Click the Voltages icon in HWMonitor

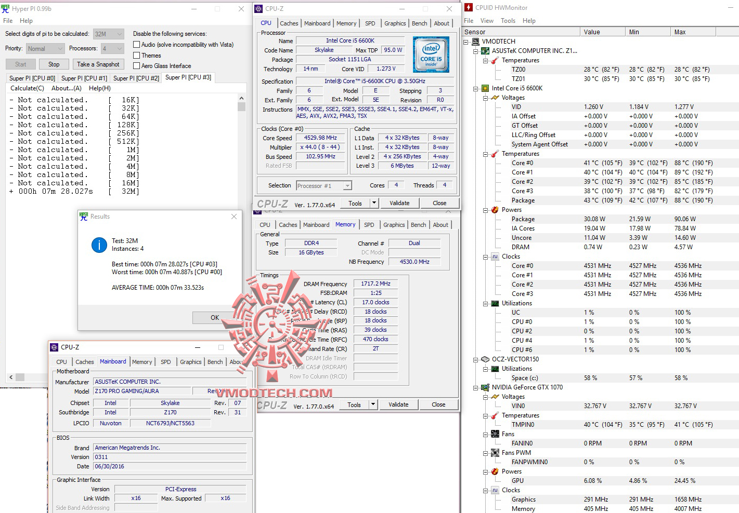494,97
